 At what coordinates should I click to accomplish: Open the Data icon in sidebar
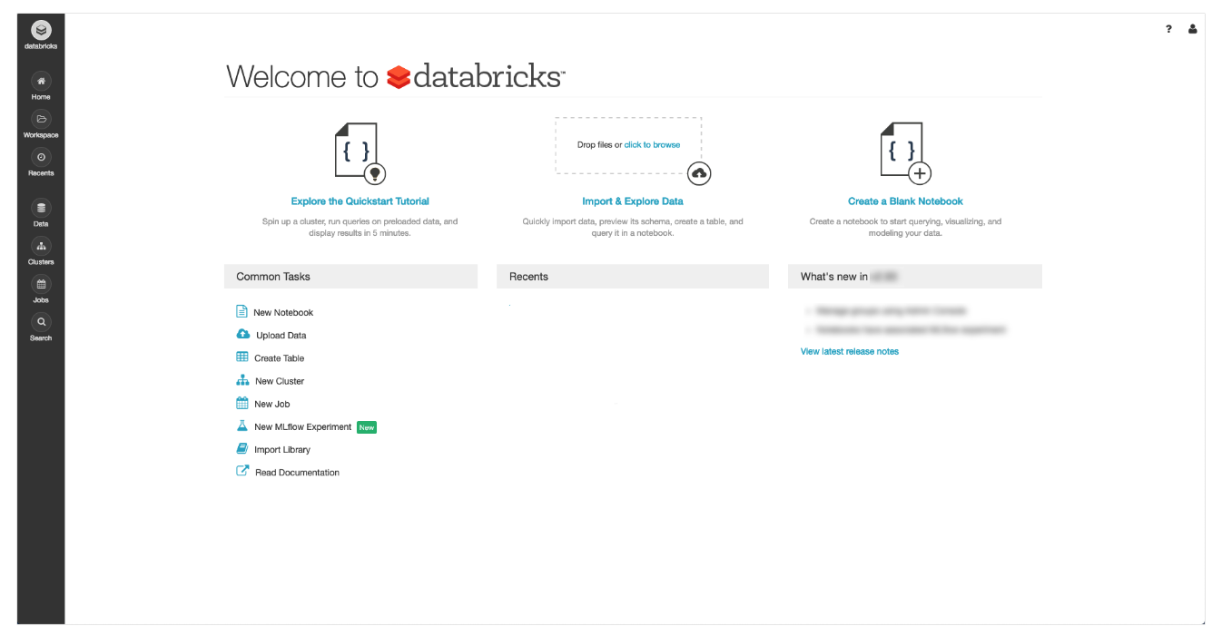tap(41, 208)
